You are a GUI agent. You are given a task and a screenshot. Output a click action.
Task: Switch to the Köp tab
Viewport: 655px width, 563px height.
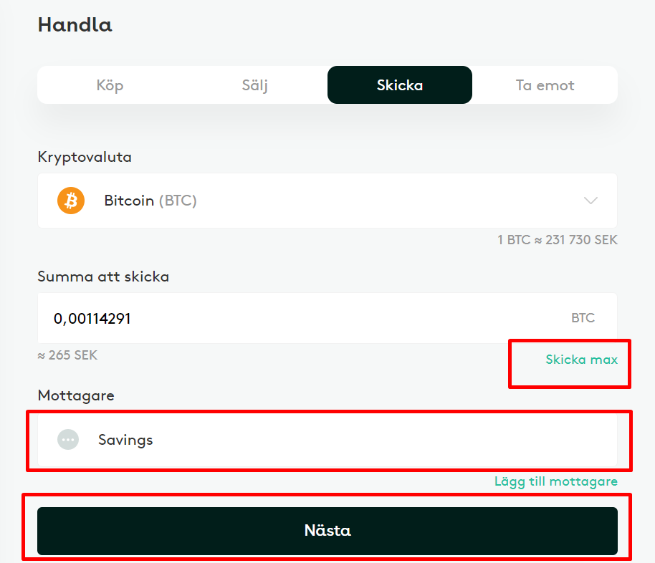click(x=110, y=85)
